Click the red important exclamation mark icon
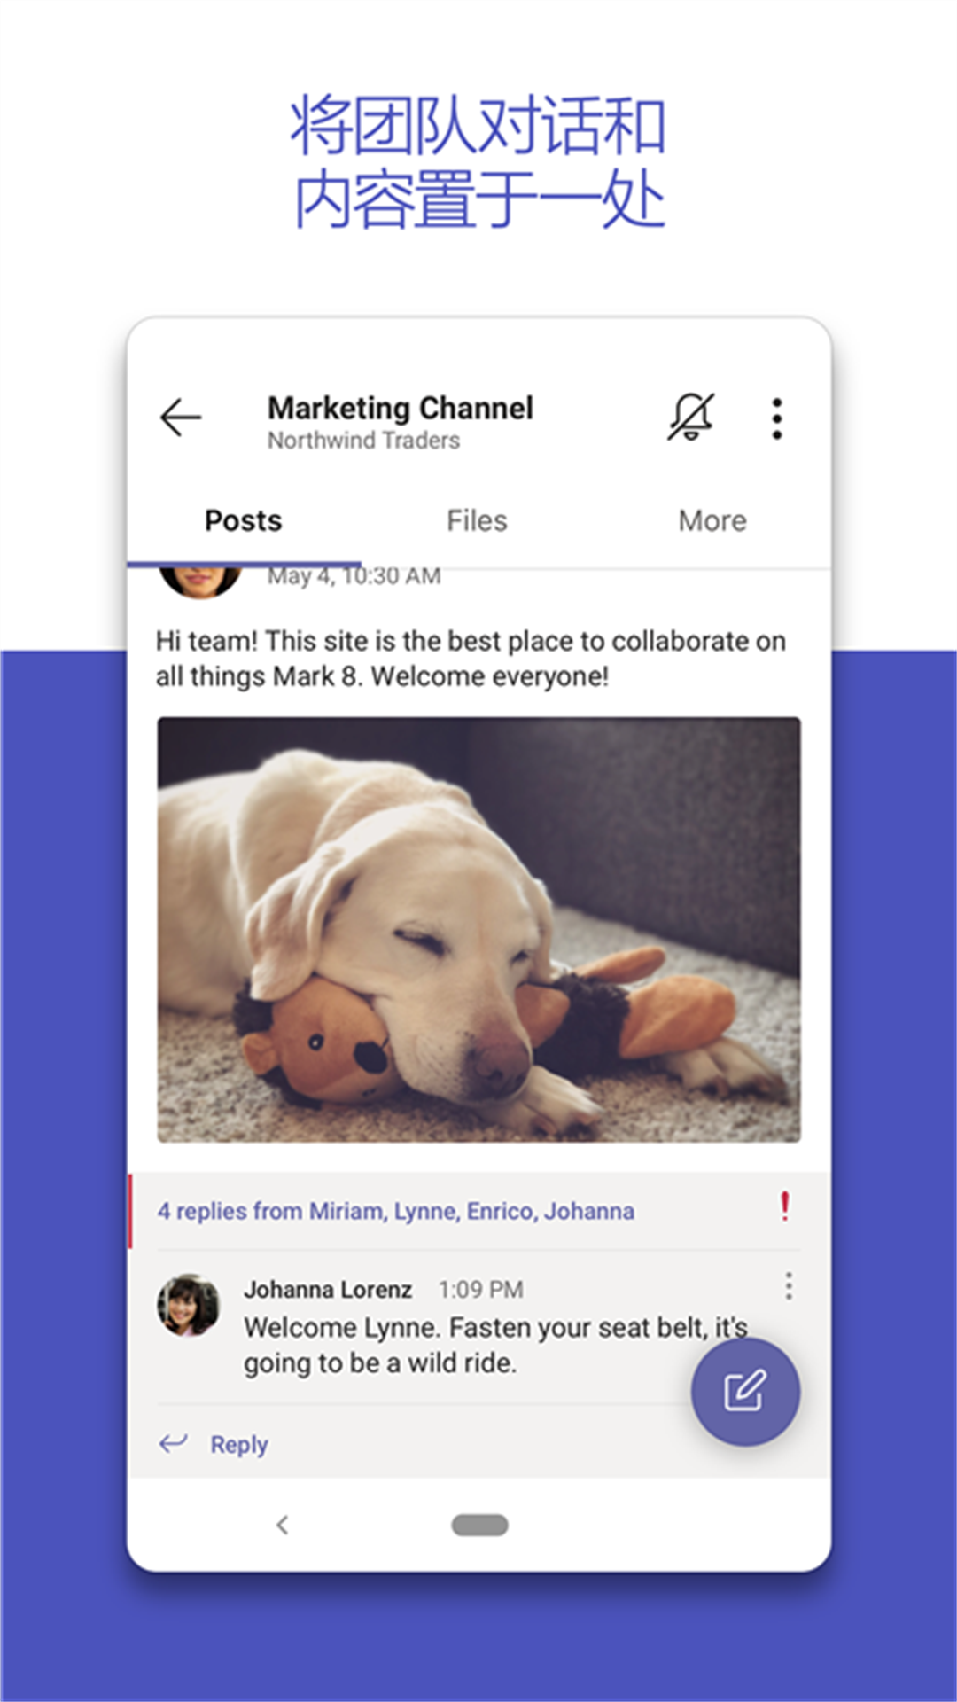 tap(784, 1207)
